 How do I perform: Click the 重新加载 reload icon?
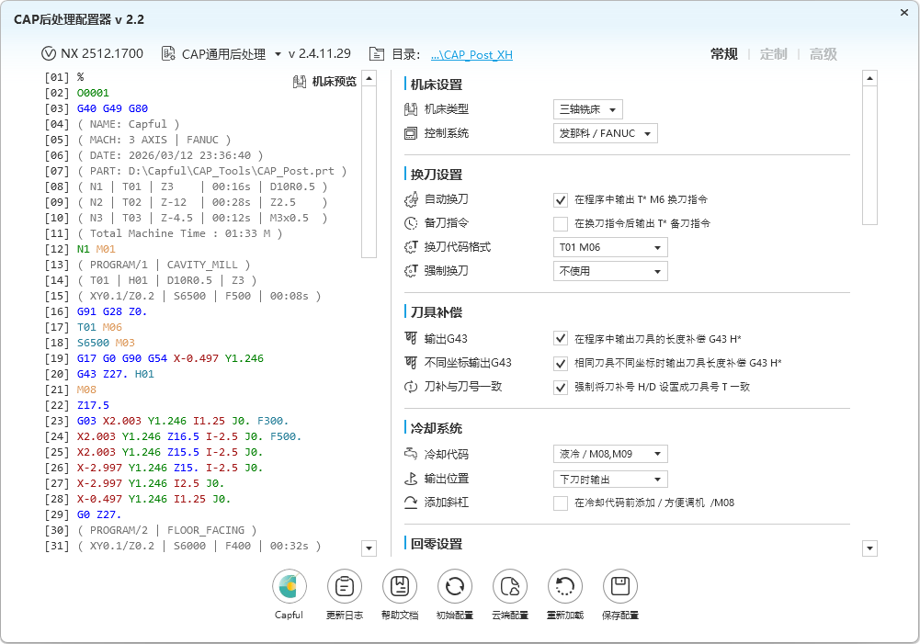click(x=564, y=586)
